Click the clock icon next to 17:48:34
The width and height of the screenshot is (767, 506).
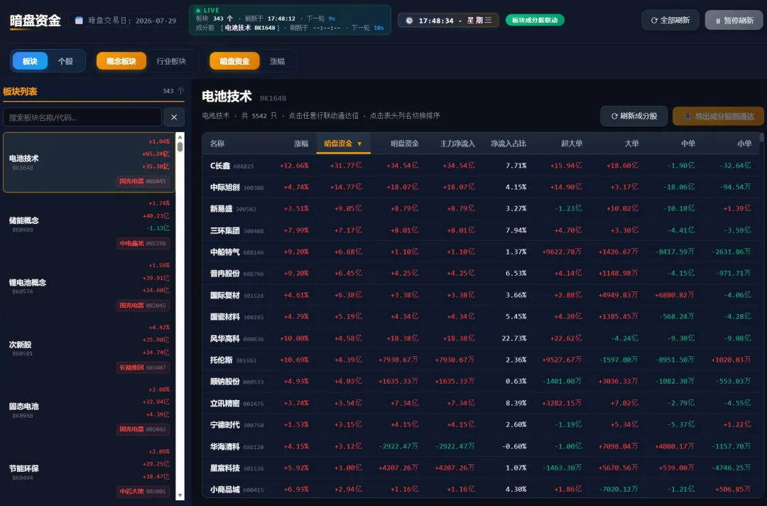point(410,21)
